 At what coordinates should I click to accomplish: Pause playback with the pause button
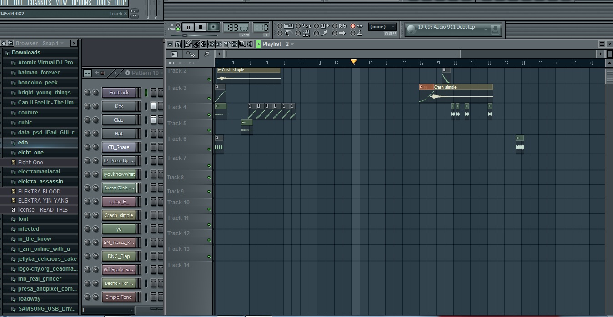click(188, 27)
